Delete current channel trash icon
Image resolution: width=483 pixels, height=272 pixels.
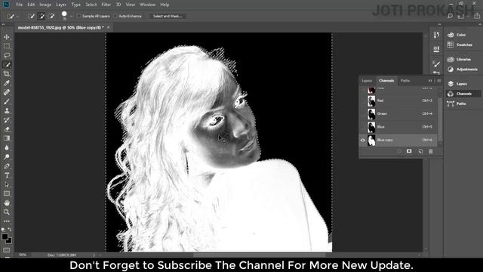[431, 151]
